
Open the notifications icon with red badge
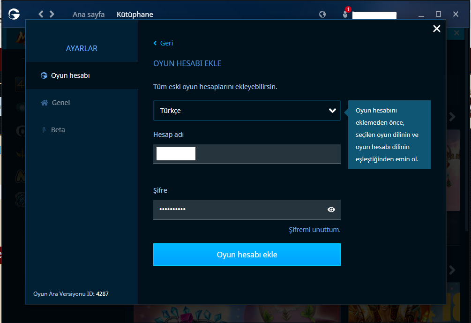click(346, 13)
